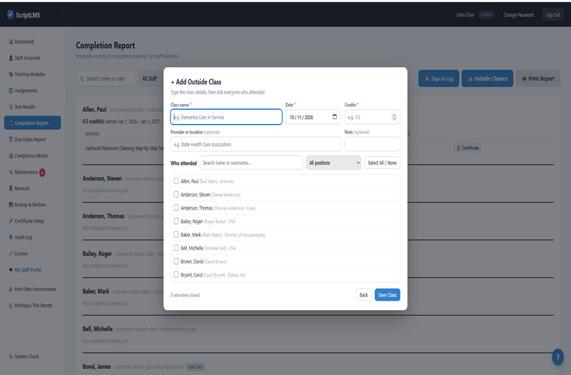The image size is (571, 375).
Task: Click the Completion Report sidebar icon
Action: coord(11,123)
